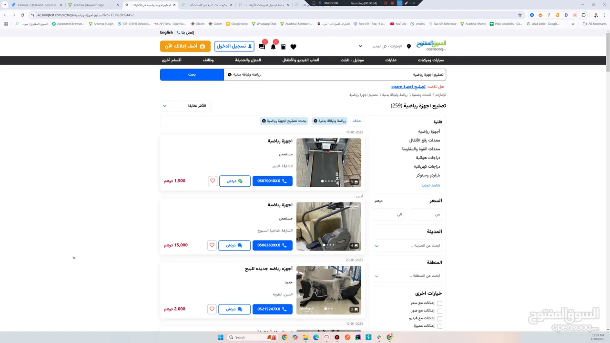Chat 'دردش' on the 15,000 dirham listing

coord(234,245)
